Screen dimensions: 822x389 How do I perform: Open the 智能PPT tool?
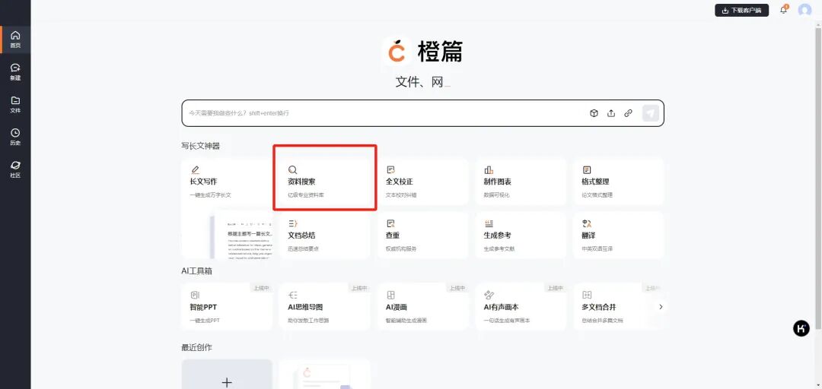point(227,307)
